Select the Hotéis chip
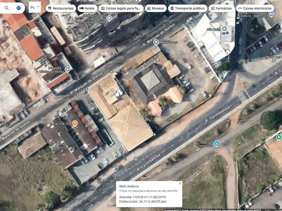This screenshot has height=211, width=282. coord(87,8)
